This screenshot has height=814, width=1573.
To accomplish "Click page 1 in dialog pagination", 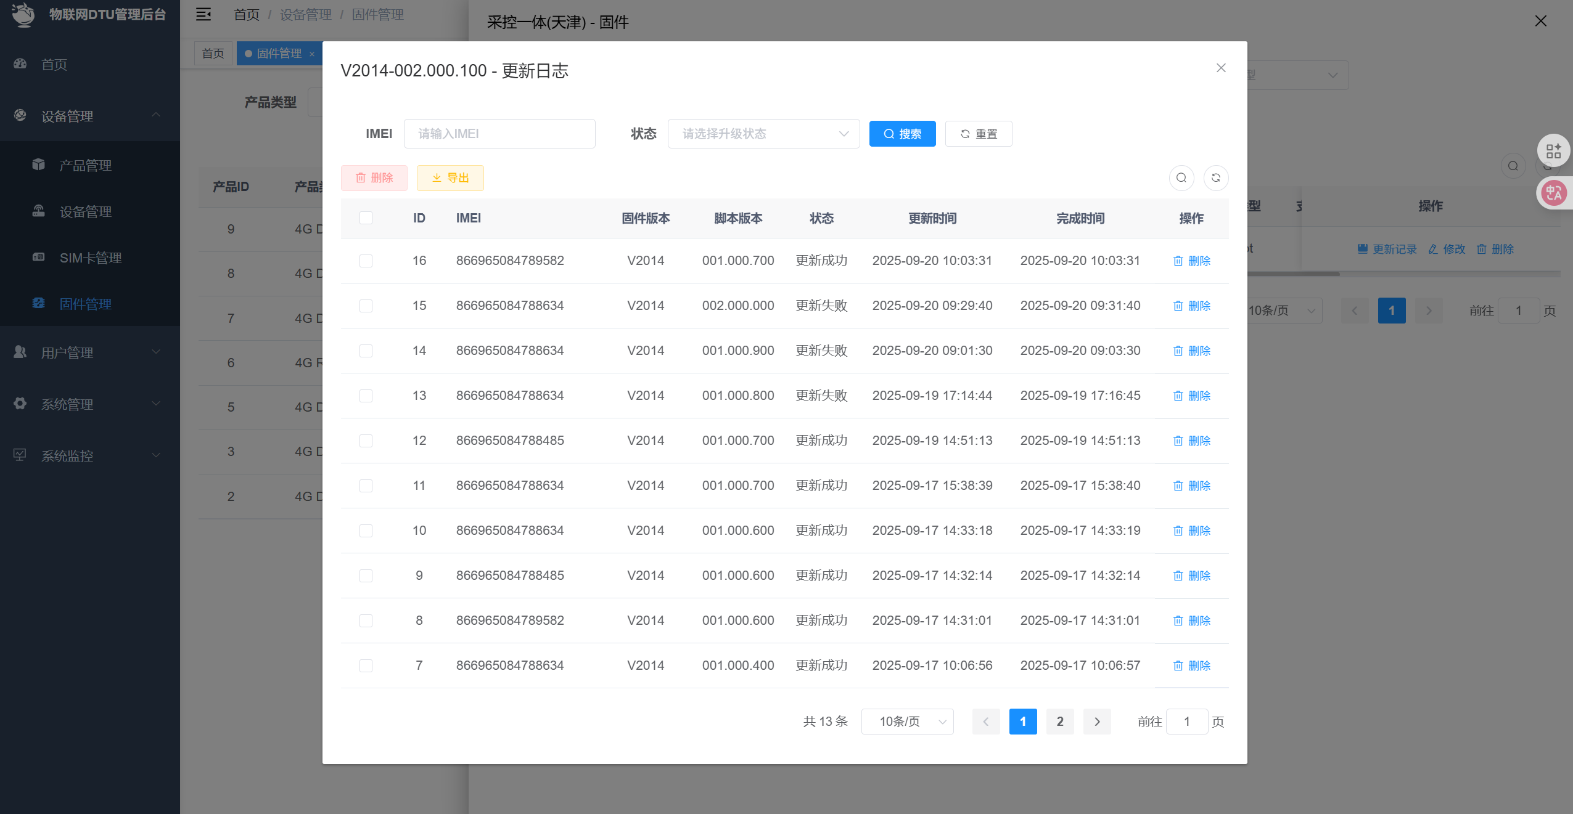I will [1023, 722].
